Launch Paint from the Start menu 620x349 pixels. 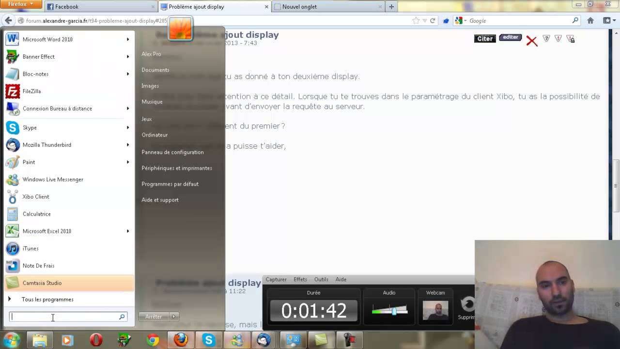point(69,162)
